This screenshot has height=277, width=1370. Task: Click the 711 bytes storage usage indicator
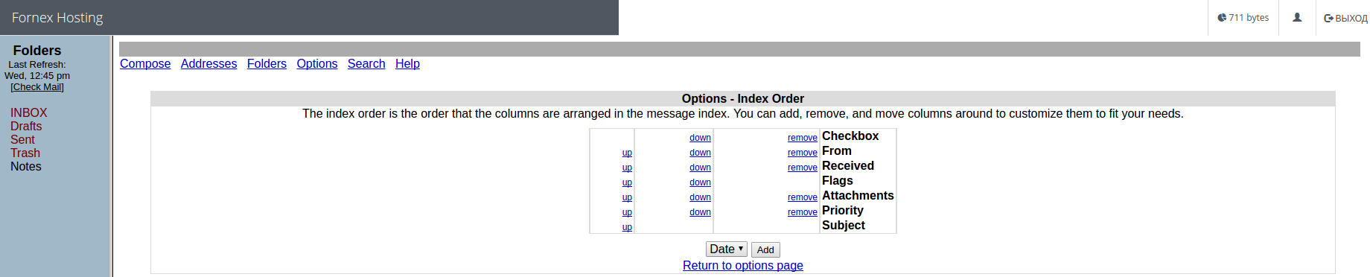coord(1243,17)
